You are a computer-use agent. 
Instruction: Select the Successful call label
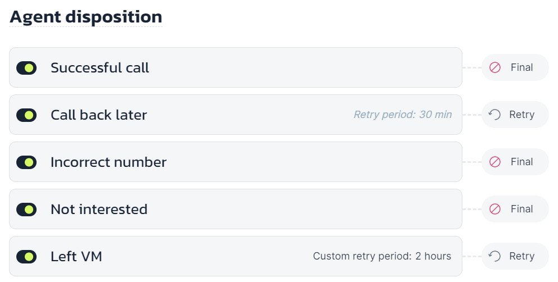coord(100,68)
